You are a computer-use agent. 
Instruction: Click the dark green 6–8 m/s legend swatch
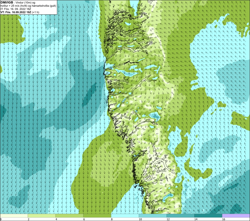pyautogui.click(x=97, y=216)
